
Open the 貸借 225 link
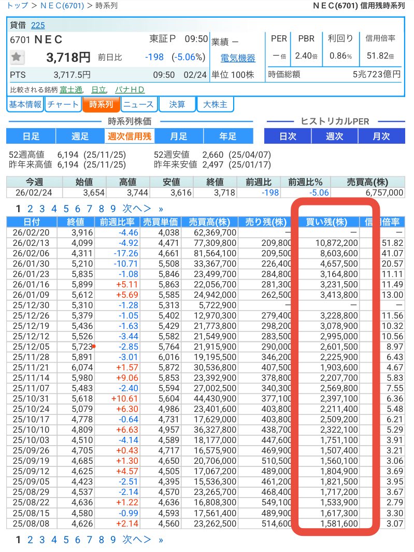(x=38, y=25)
